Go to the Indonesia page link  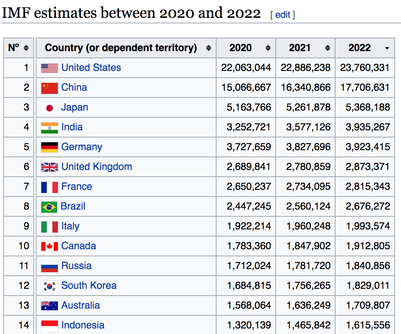point(83,325)
